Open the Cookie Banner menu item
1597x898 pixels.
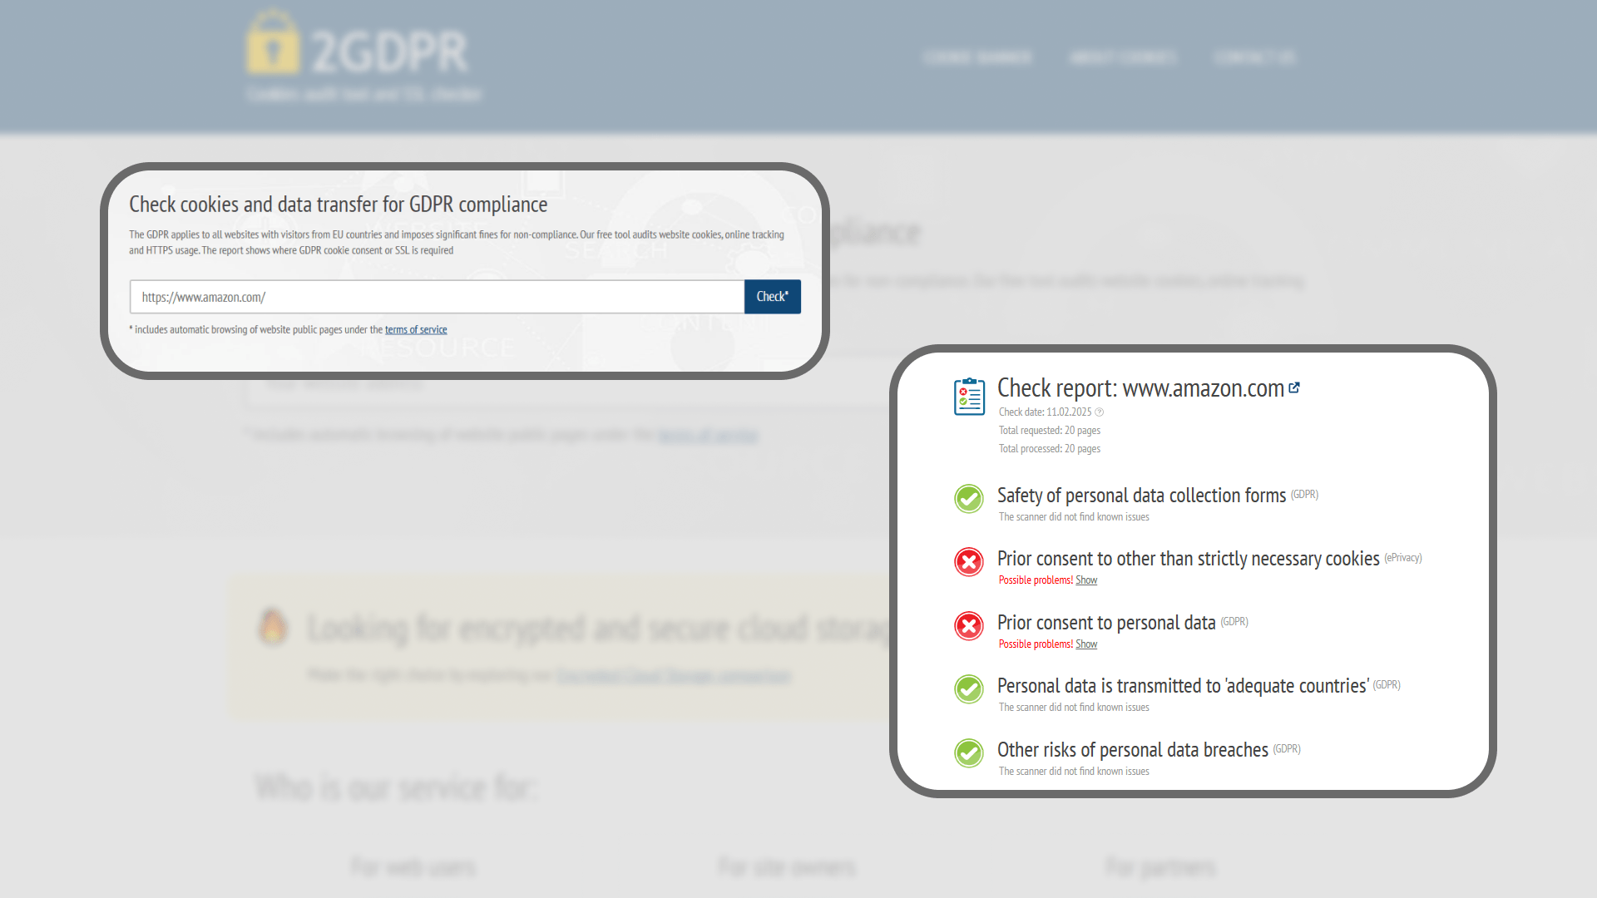pos(977,57)
